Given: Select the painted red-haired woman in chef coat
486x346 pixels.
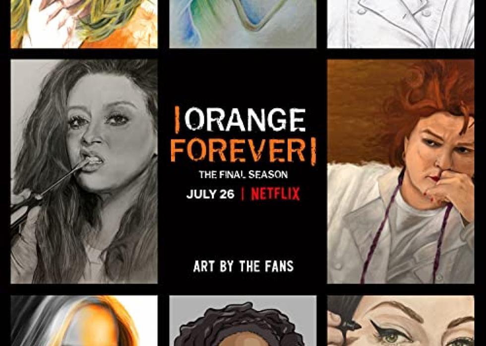Looking at the screenshot, I should pyautogui.click(x=401, y=171).
